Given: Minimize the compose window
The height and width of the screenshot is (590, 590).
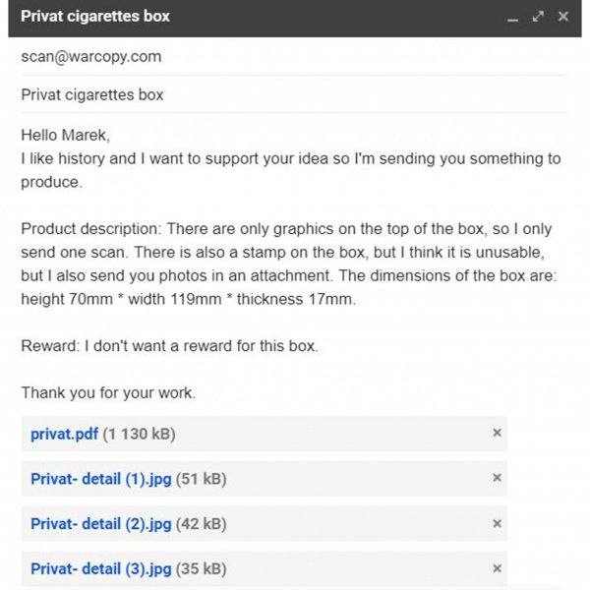Looking at the screenshot, I should 512,18.
